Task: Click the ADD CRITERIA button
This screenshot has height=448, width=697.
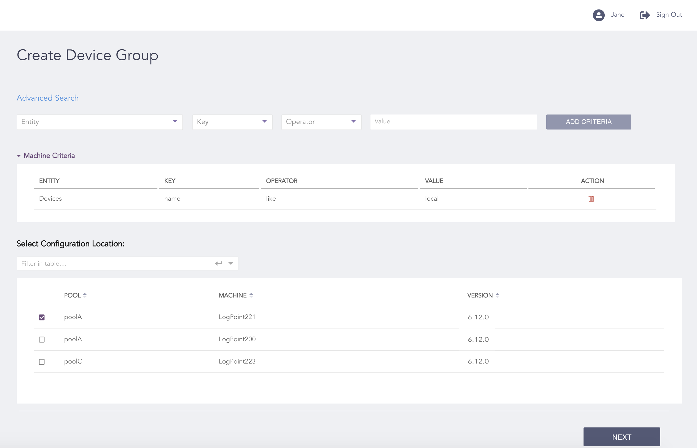Action: (589, 122)
